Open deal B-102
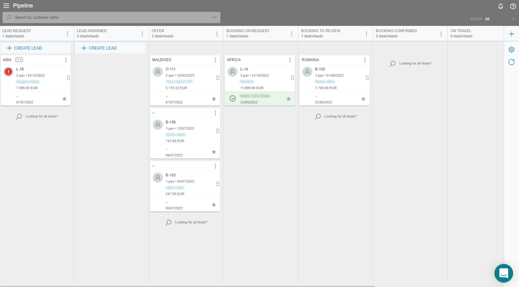Image resolution: width=519 pixels, height=287 pixels. pyautogui.click(x=320, y=70)
